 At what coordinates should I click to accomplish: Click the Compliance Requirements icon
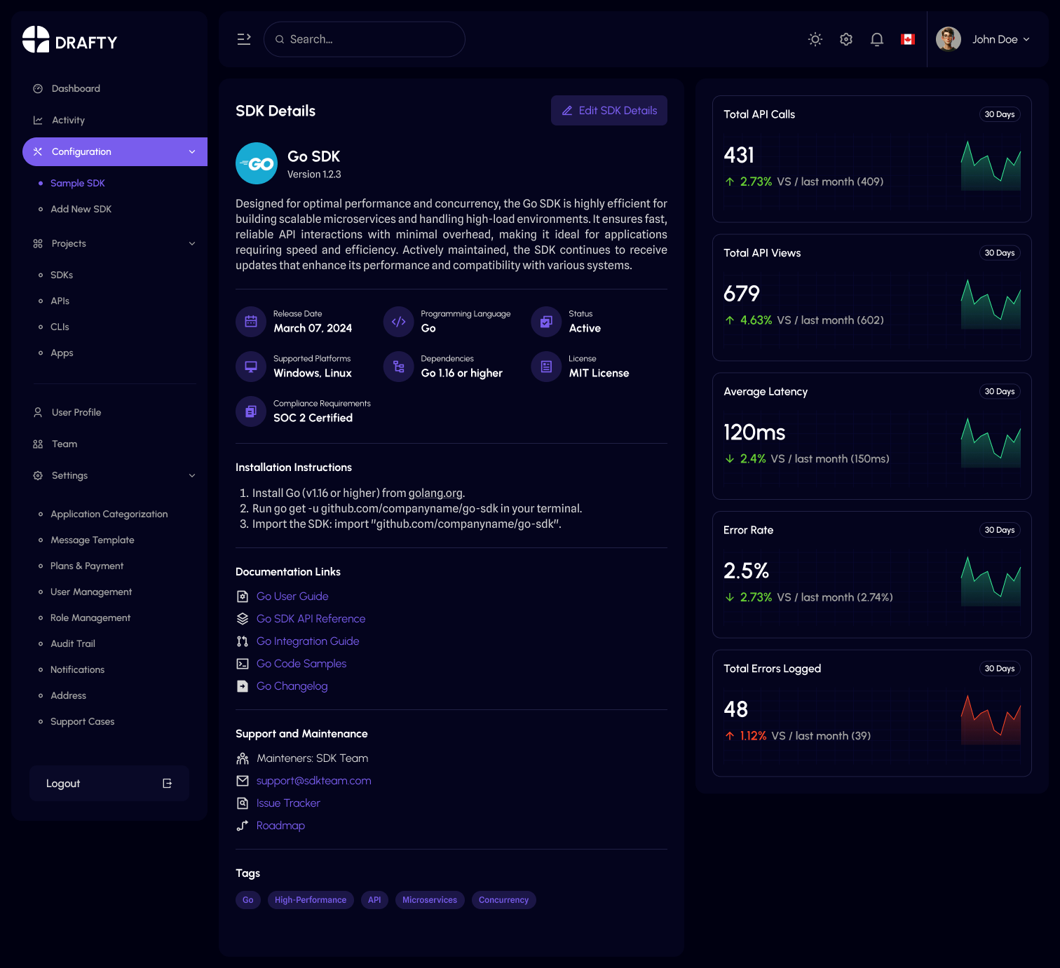[251, 411]
